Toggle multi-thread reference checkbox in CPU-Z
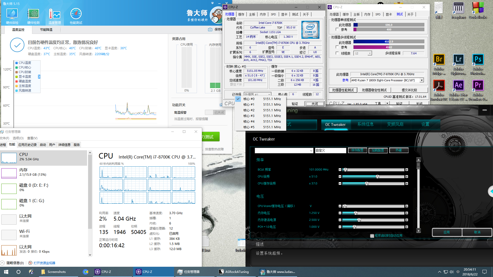This screenshot has width=493, height=277. point(337,47)
